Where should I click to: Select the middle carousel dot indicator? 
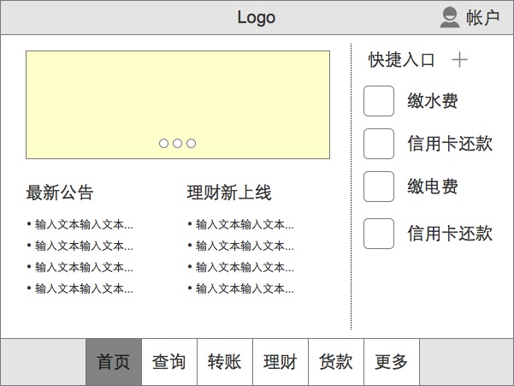point(177,143)
